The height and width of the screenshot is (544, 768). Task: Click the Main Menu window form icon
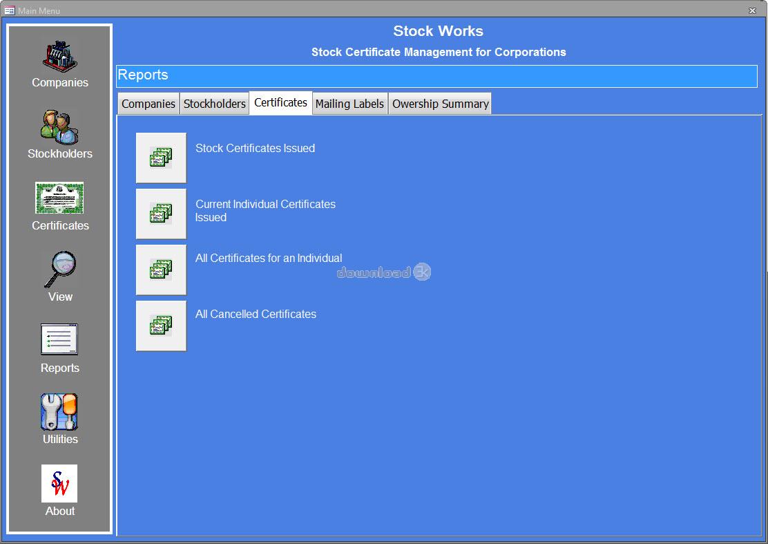tap(9, 10)
